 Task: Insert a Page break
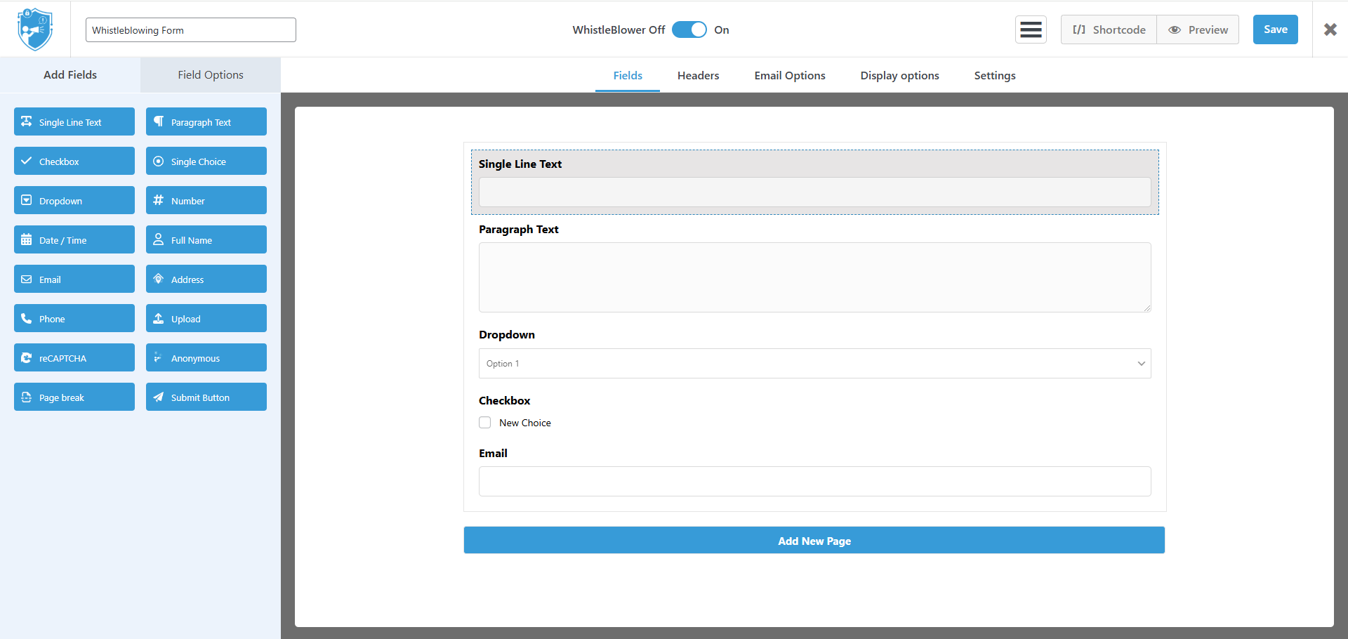pos(74,397)
